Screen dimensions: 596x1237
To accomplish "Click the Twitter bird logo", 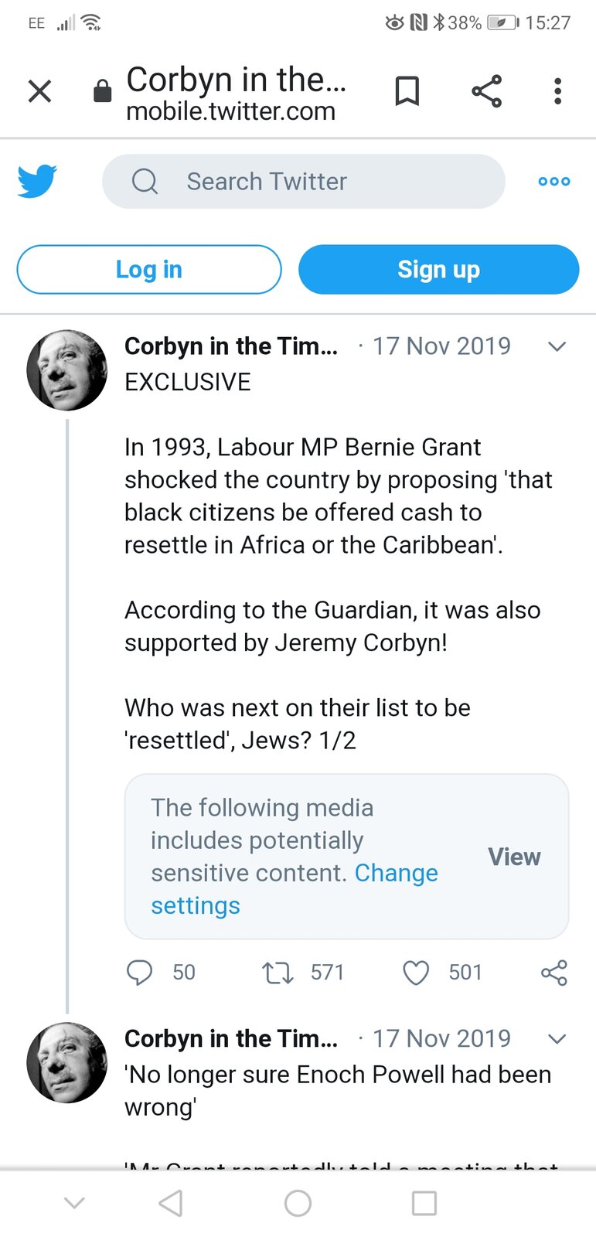I will [37, 181].
